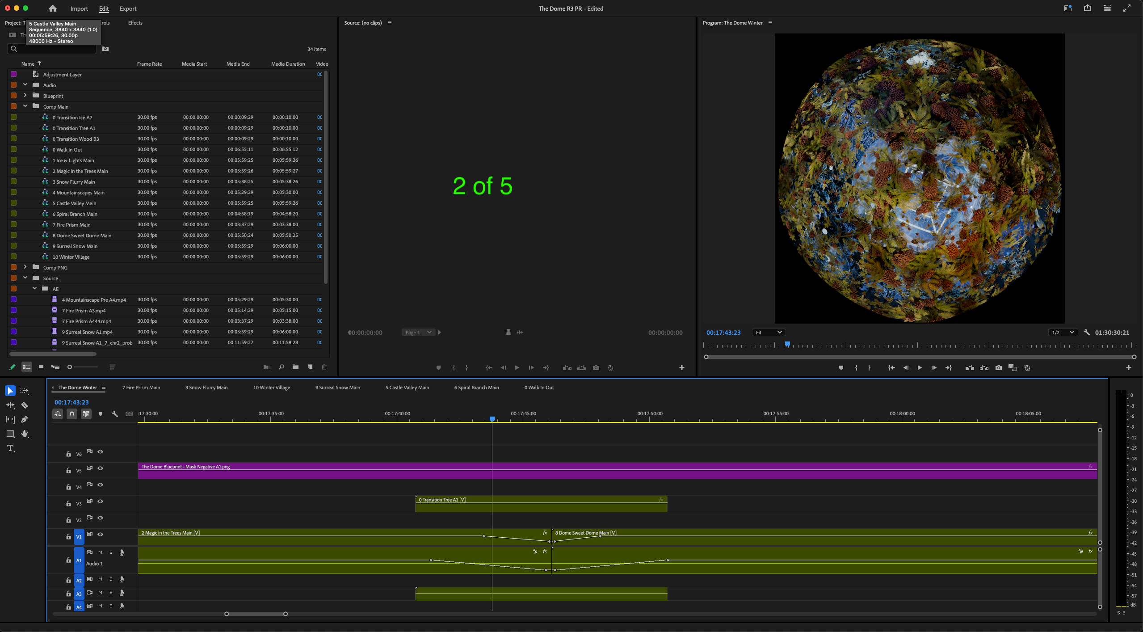Toggle lock on track V3
The width and height of the screenshot is (1143, 632).
coord(68,504)
